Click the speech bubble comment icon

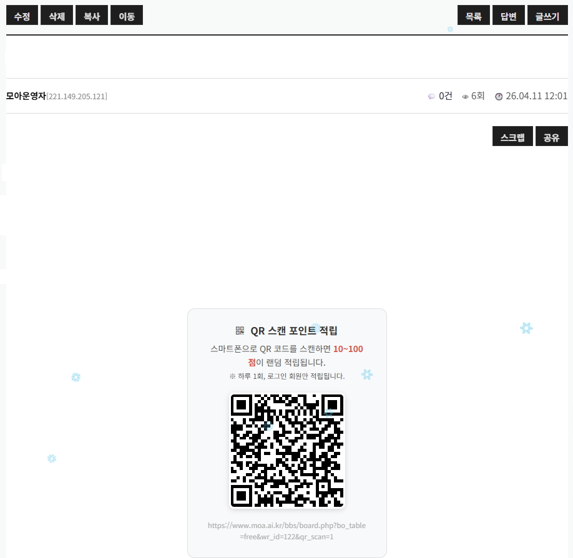[431, 96]
